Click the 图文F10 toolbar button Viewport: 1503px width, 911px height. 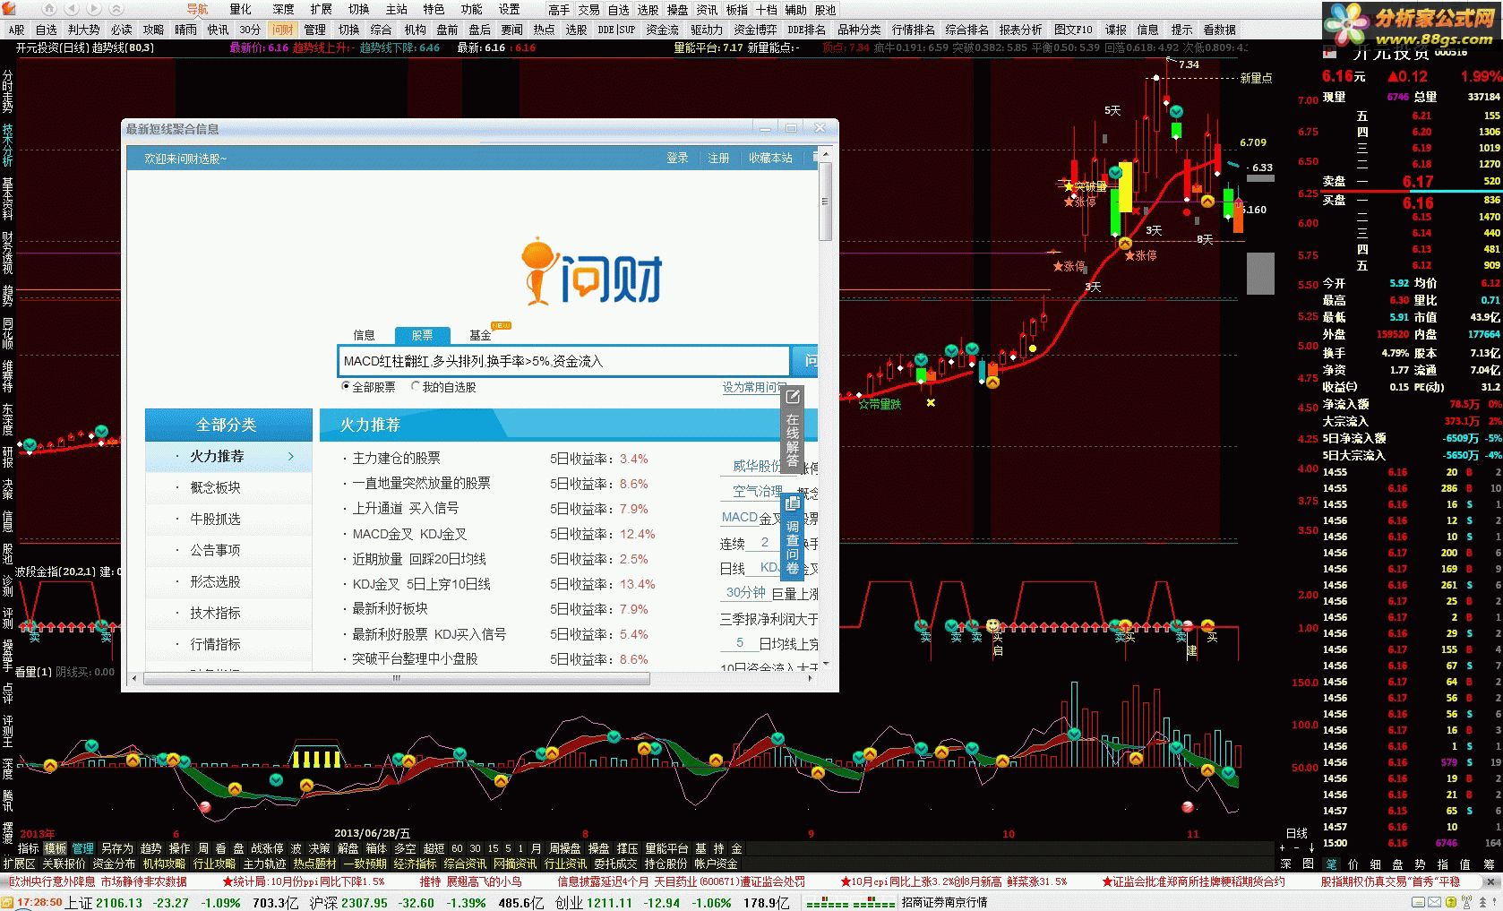pyautogui.click(x=1073, y=30)
